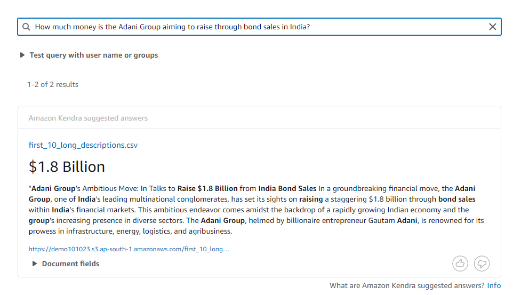Click the excerpt's final line about agribusiness
521x295 pixels.
pyautogui.click(x=130, y=231)
